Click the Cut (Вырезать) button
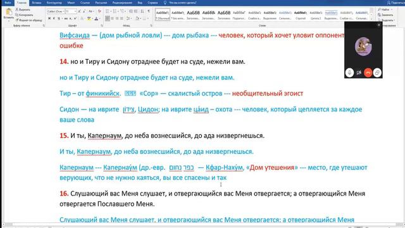 pos(23,9)
